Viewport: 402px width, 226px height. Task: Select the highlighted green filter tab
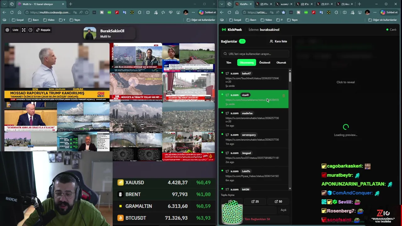tap(247, 62)
